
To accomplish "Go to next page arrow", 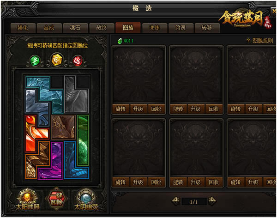I will 212,200.
